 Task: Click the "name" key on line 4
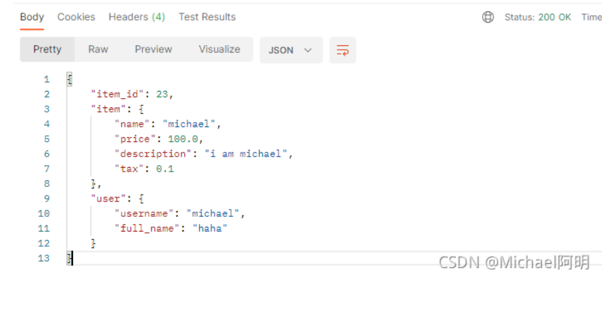[132, 124]
